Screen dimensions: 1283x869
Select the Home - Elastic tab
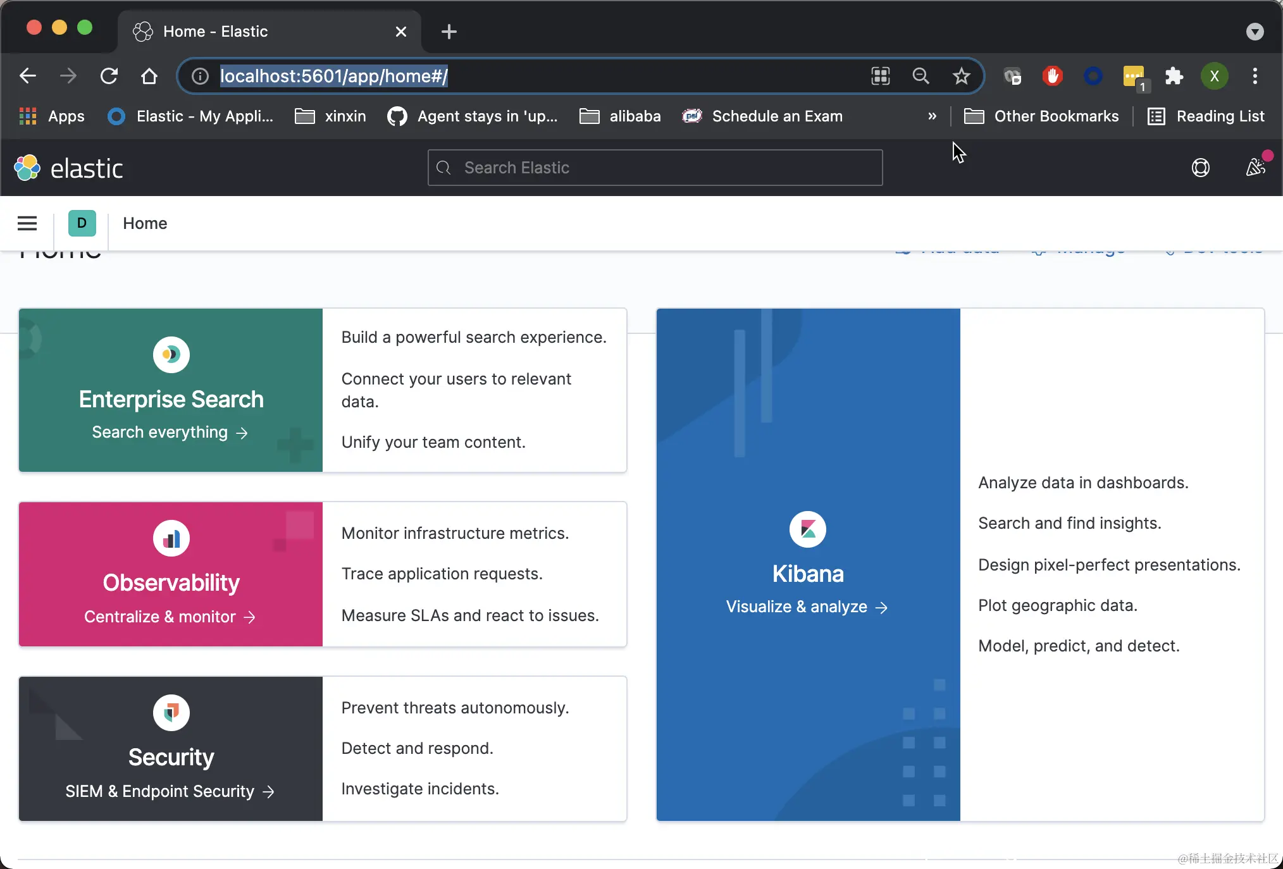(215, 32)
